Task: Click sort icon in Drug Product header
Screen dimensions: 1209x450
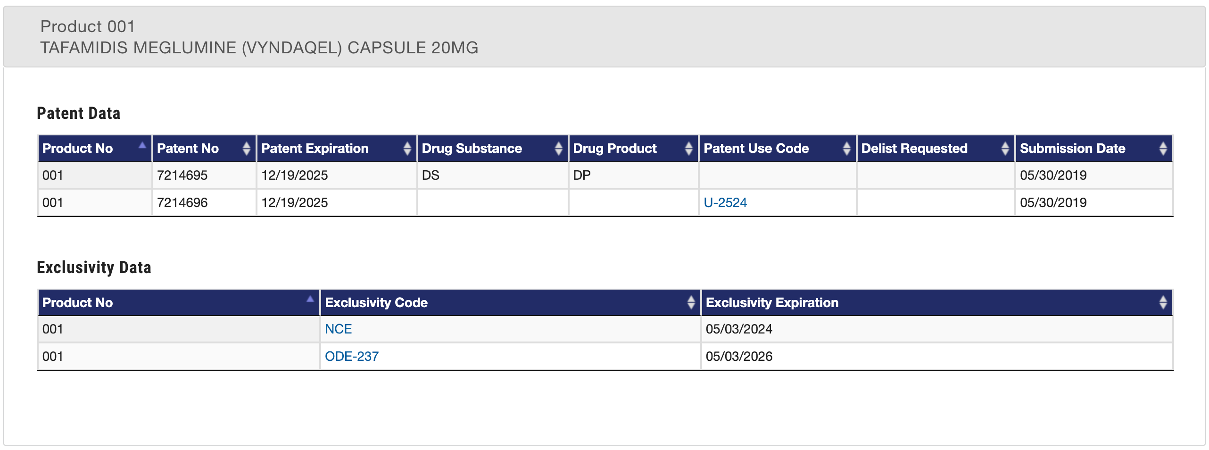Action: point(688,149)
